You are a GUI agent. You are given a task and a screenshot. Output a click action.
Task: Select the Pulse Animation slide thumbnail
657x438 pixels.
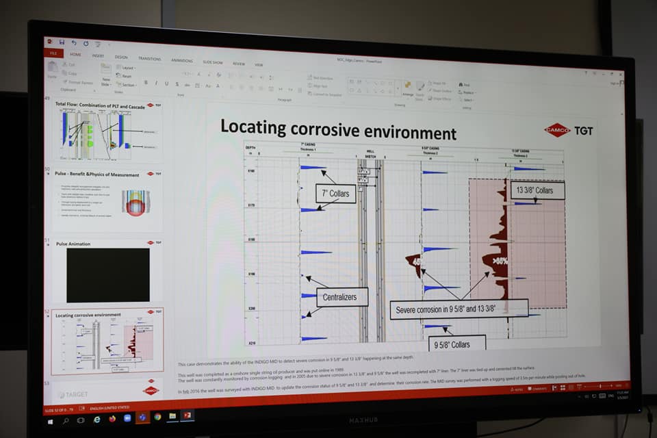pyautogui.click(x=108, y=274)
